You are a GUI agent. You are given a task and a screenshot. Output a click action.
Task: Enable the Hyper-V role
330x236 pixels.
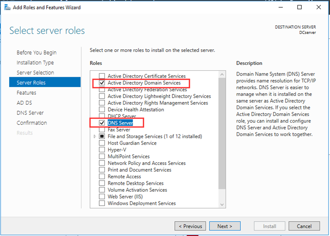[x=101, y=150]
